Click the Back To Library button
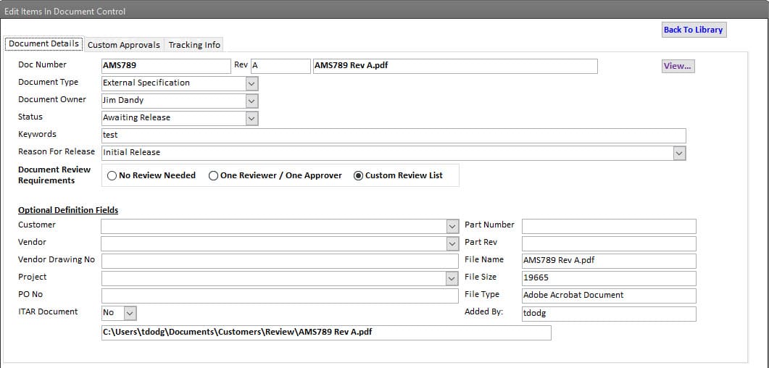Viewport: 769px width, 368px height. [x=693, y=30]
